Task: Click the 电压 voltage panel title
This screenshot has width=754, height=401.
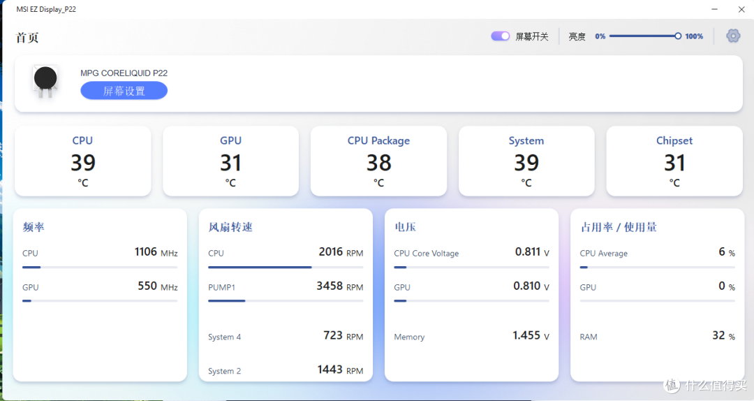Action: pos(405,227)
